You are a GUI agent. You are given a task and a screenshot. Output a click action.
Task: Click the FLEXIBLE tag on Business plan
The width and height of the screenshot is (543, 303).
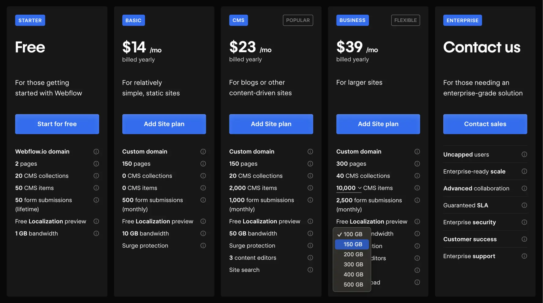406,20
